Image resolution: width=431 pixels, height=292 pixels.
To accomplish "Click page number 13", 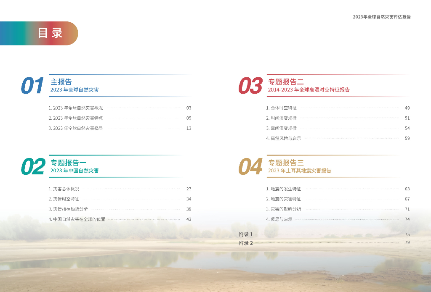I will (189, 128).
